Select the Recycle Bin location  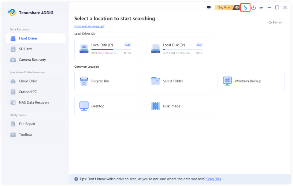tap(108, 81)
